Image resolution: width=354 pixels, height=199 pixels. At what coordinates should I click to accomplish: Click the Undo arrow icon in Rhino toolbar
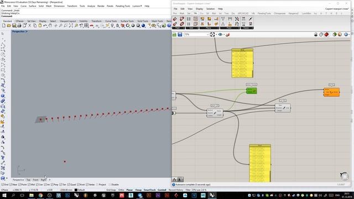[x=45, y=26]
